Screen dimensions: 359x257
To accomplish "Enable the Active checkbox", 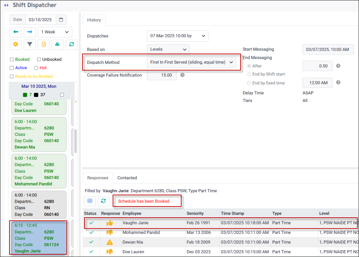I will (x=12, y=68).
